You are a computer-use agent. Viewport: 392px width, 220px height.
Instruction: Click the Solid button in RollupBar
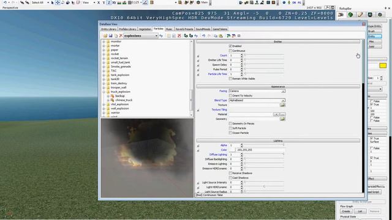[374, 46]
